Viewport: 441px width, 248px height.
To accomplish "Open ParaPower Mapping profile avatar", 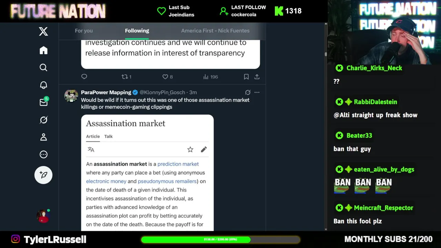I will click(x=71, y=96).
